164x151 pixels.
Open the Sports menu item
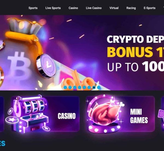click(x=33, y=8)
